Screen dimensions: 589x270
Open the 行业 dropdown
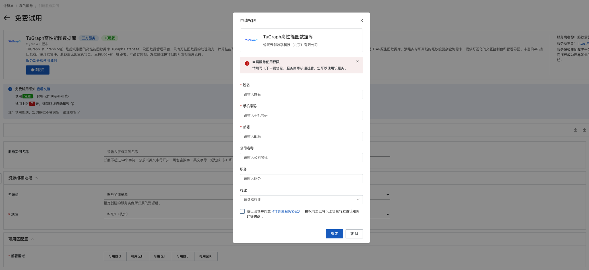point(301,200)
